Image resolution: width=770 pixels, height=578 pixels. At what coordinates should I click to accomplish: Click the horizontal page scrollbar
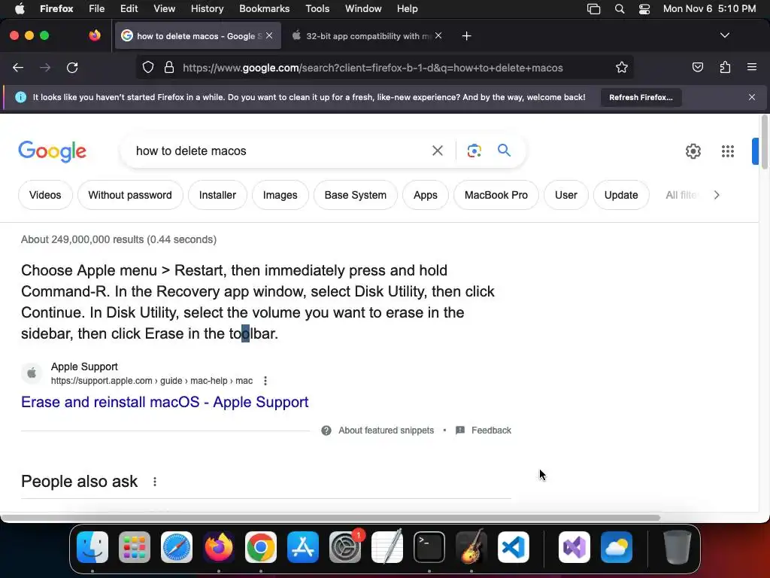330,518
